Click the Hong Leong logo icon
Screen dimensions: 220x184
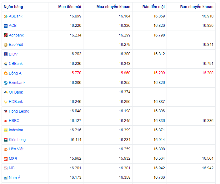6,111
